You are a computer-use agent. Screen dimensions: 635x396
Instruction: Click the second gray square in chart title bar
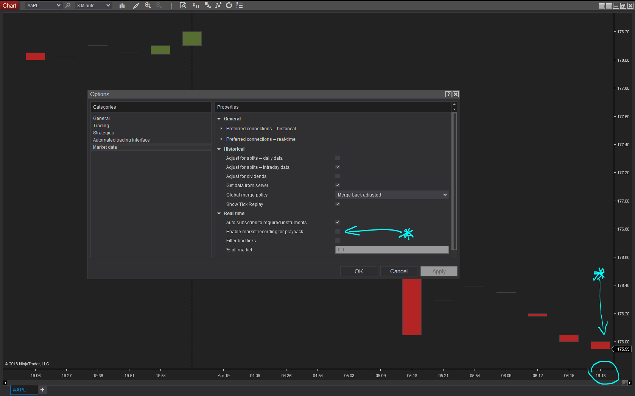click(x=609, y=6)
